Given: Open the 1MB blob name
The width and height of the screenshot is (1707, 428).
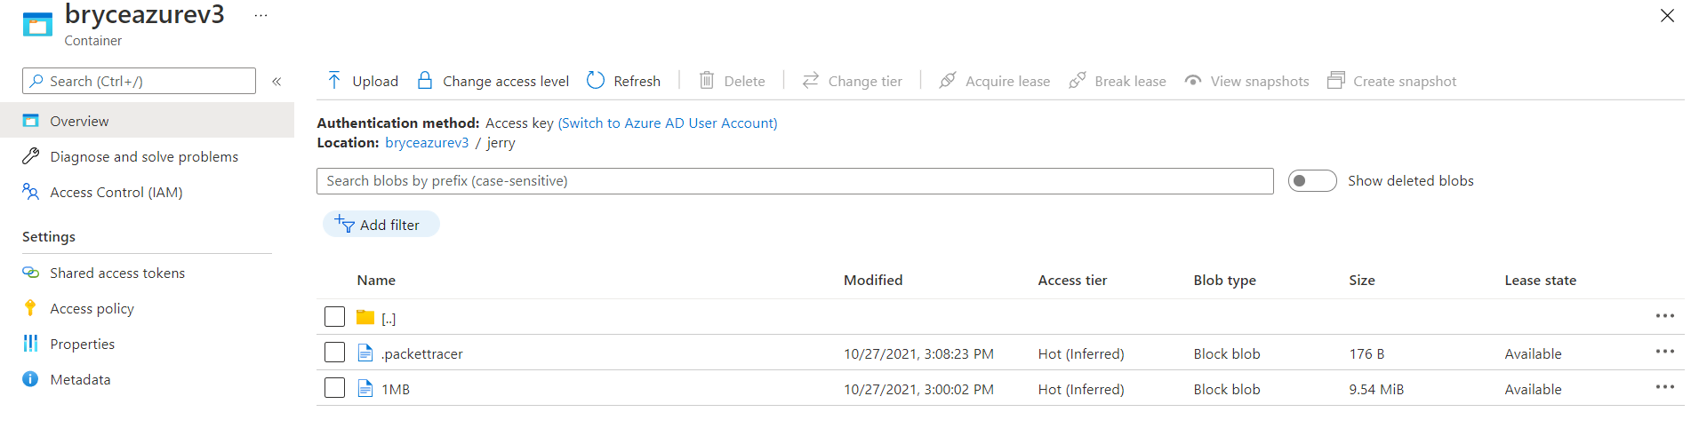Looking at the screenshot, I should [x=396, y=389].
